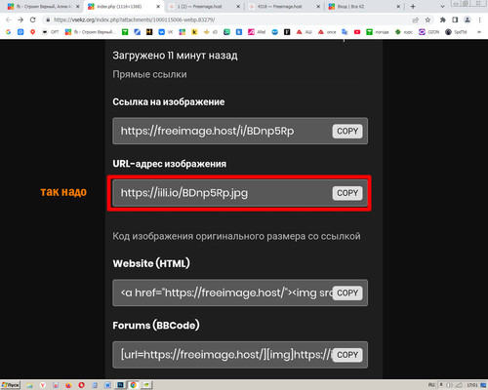Screen dimensions: 488x390
Task: Select the index.php (1116×1368) tab
Action: coord(124,7)
